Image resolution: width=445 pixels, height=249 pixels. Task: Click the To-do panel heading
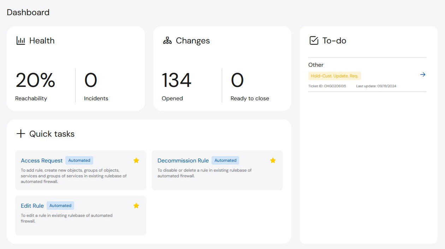(x=334, y=41)
